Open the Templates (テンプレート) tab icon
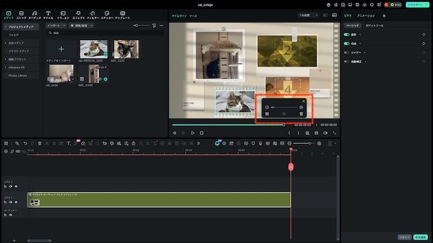Screen dimensions: 433x243 click(122, 13)
